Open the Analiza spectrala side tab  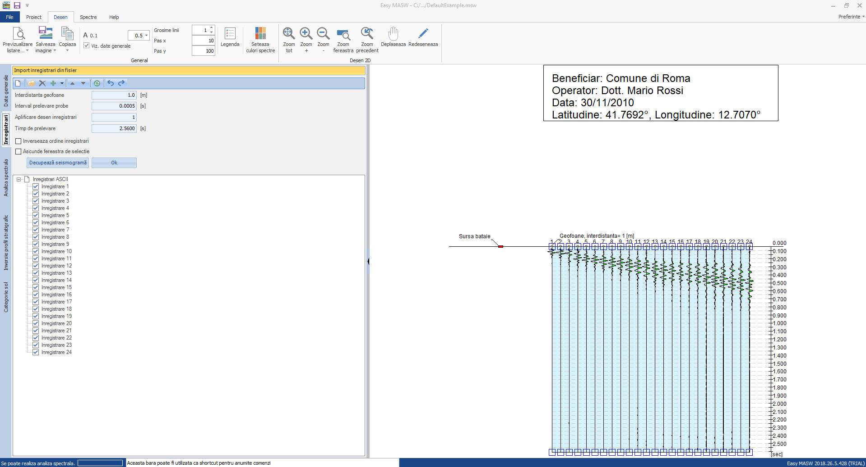click(6, 178)
